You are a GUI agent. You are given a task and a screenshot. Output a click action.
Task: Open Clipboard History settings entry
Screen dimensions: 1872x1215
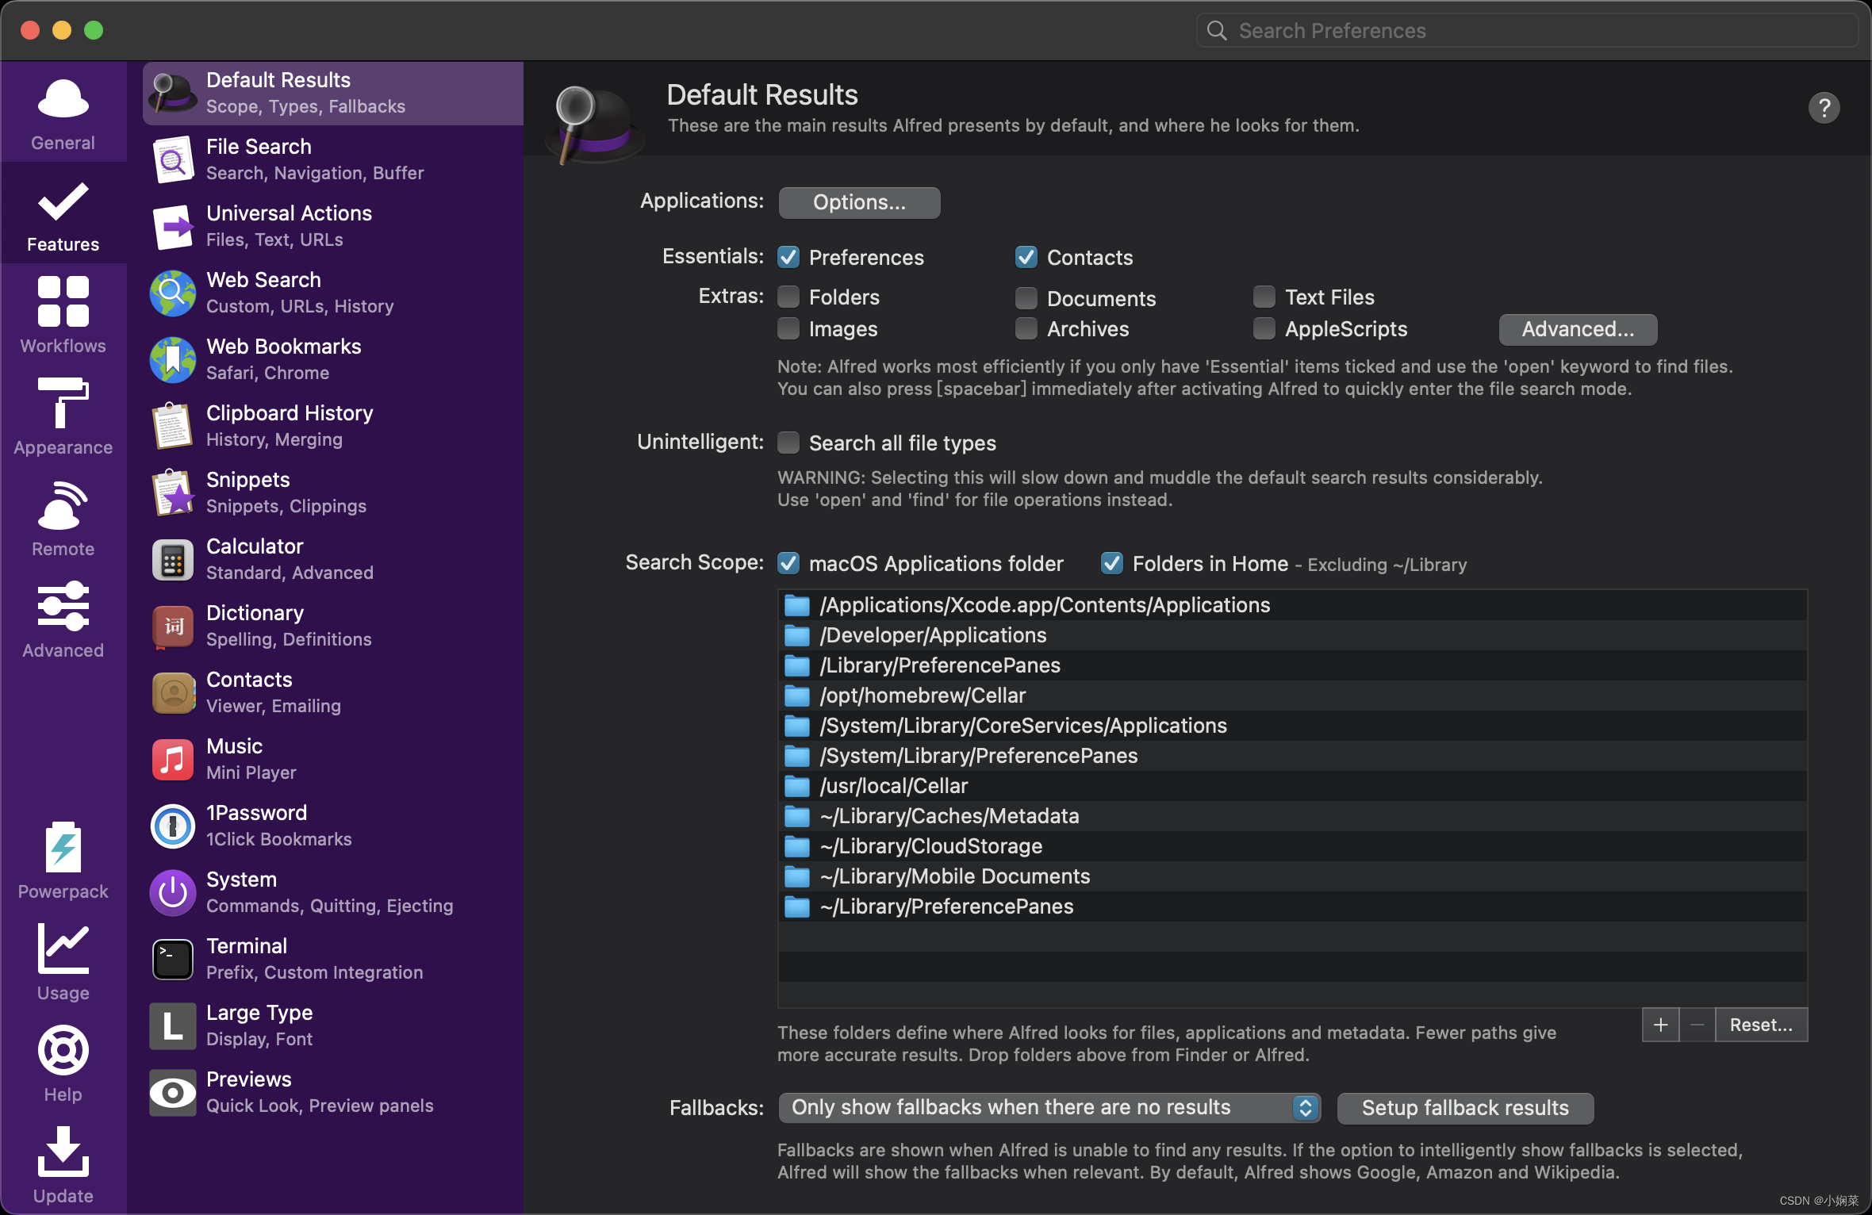click(x=333, y=427)
